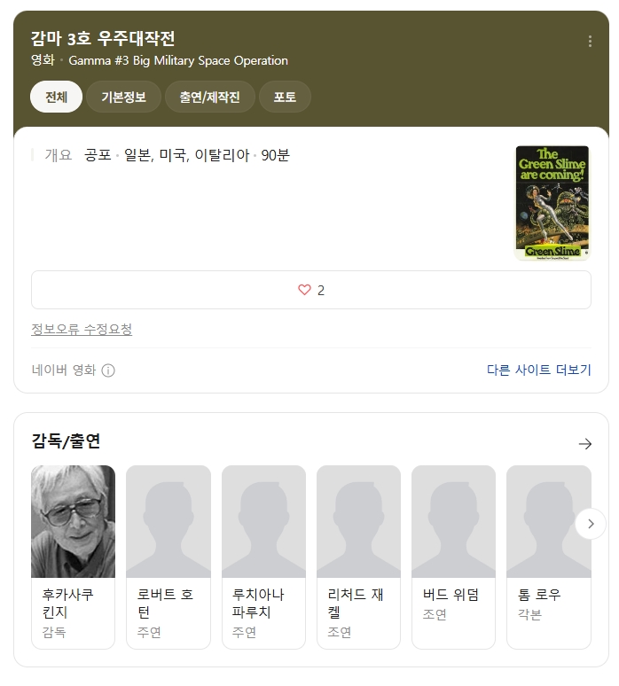Screen dimensions: 619x686
Task: Open director 후카사쿠 킨지's photo card
Action: coord(73,557)
